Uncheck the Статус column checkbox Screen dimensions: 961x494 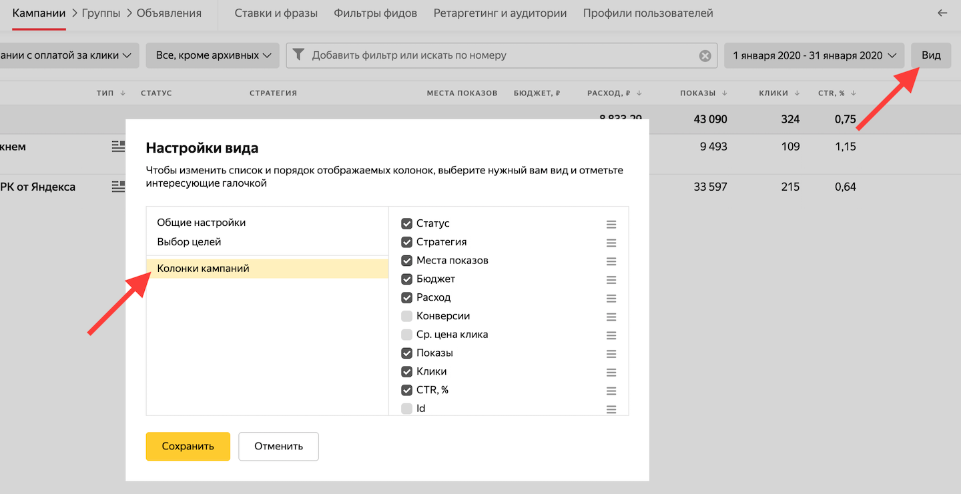pos(406,223)
